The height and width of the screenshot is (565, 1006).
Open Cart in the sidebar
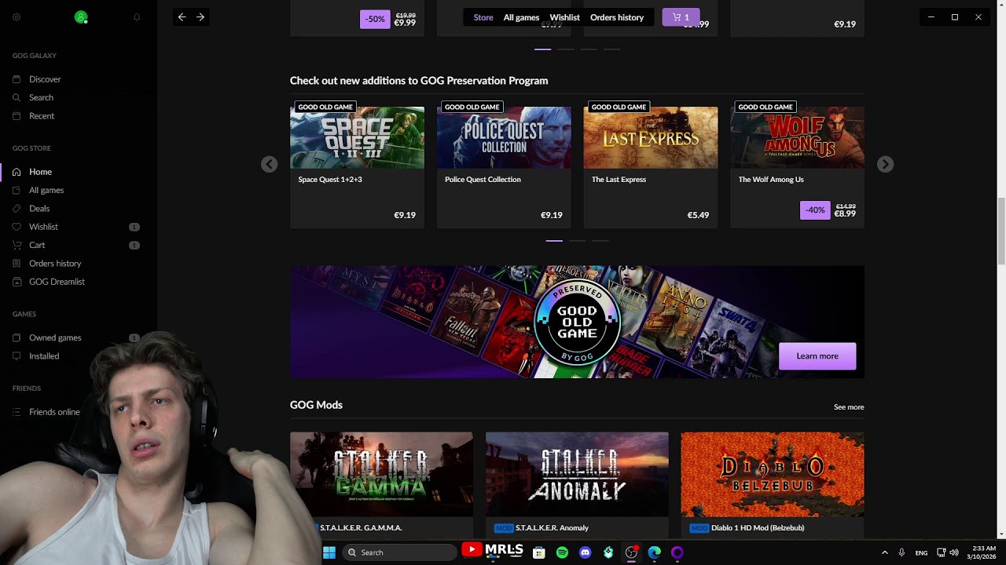click(37, 245)
